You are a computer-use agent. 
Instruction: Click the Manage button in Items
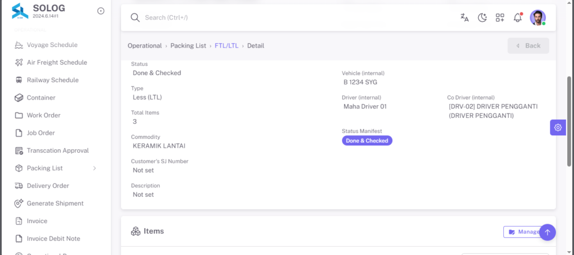(x=522, y=232)
